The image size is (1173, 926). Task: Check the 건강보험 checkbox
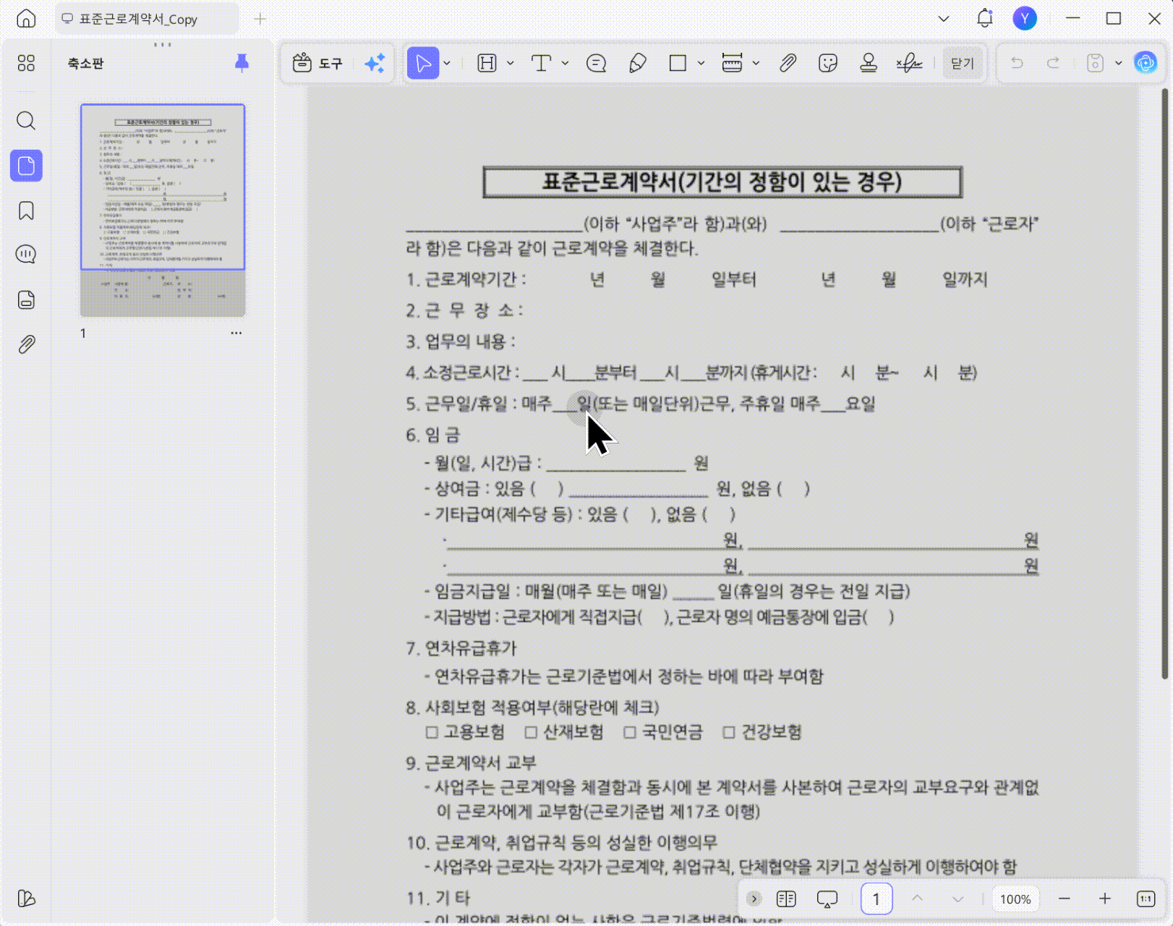click(729, 733)
